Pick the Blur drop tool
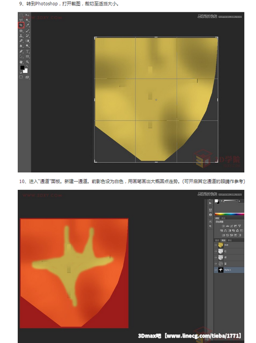Screen dimensions: 256x343 click(21, 46)
